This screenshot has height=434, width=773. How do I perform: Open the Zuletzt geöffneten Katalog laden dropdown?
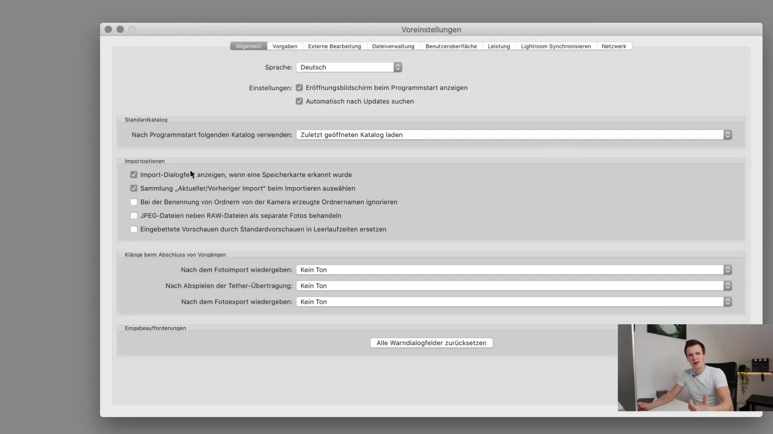tap(514, 135)
